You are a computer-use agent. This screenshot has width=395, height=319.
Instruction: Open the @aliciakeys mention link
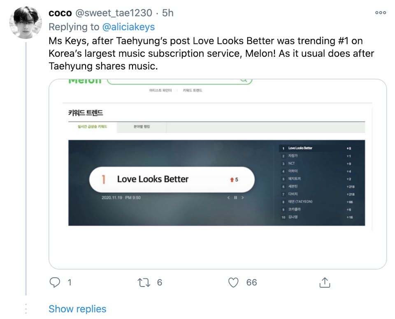click(x=128, y=27)
